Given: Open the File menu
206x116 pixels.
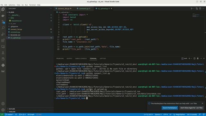Looking at the screenshot, I should [2, 5].
